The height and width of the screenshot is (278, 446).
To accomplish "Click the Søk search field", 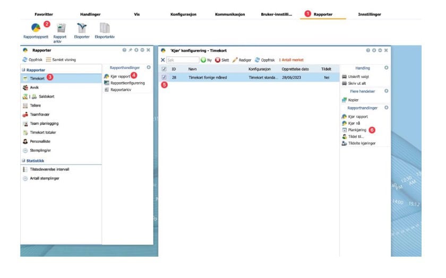I will coord(183,60).
